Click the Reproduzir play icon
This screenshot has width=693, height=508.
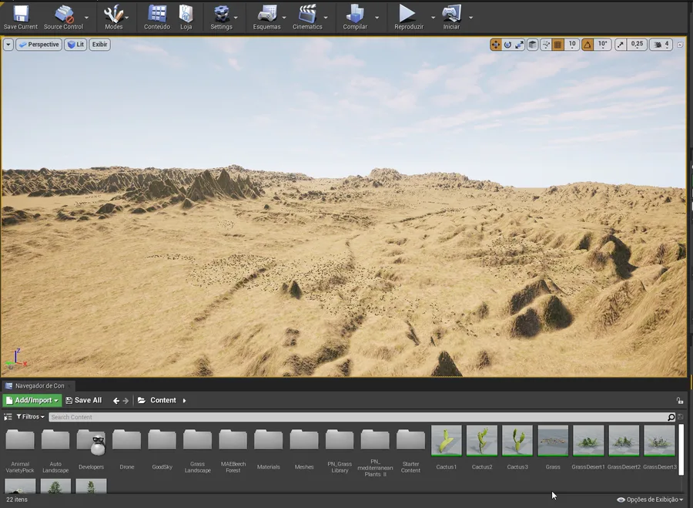(x=407, y=14)
